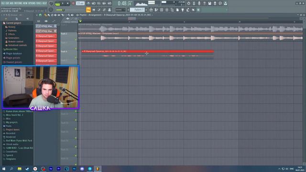Select the playlist draw pencil tool
This screenshot has width=306, height=172.
(x=45, y=15)
